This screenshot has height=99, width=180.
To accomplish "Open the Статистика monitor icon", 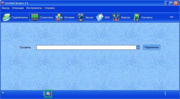I will [x=35, y=17].
